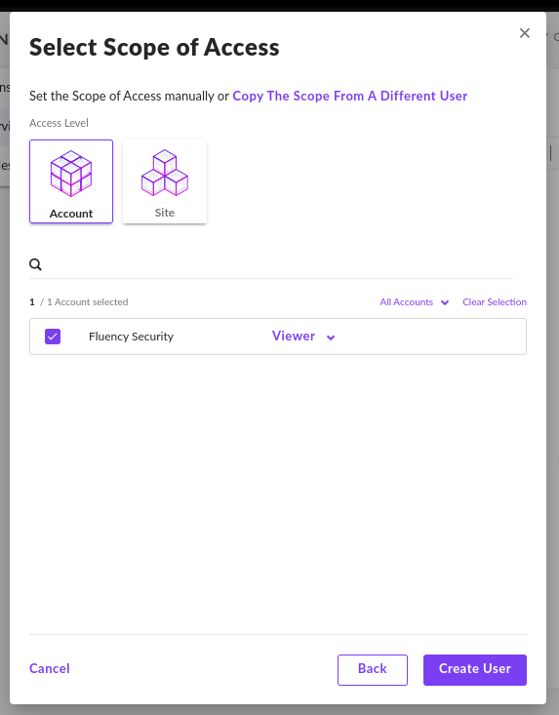Expand the chevron next to Viewer
559x715 pixels.
(331, 338)
